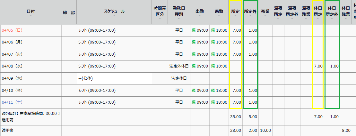This screenshot has width=356, height=136.
Task: Sort by the 残業 column header
Action: [x=265, y=12]
